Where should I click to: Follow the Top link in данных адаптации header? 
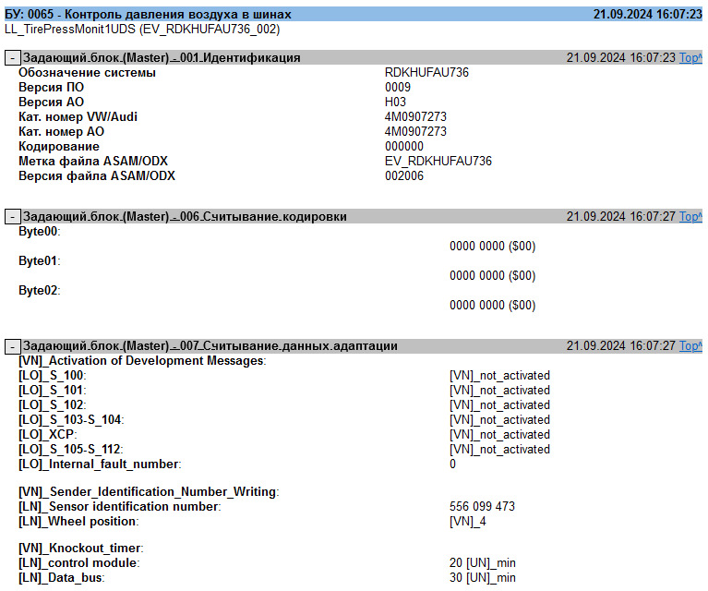click(690, 346)
